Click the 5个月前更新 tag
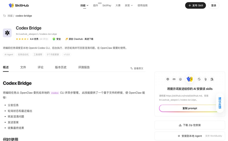 53,55
